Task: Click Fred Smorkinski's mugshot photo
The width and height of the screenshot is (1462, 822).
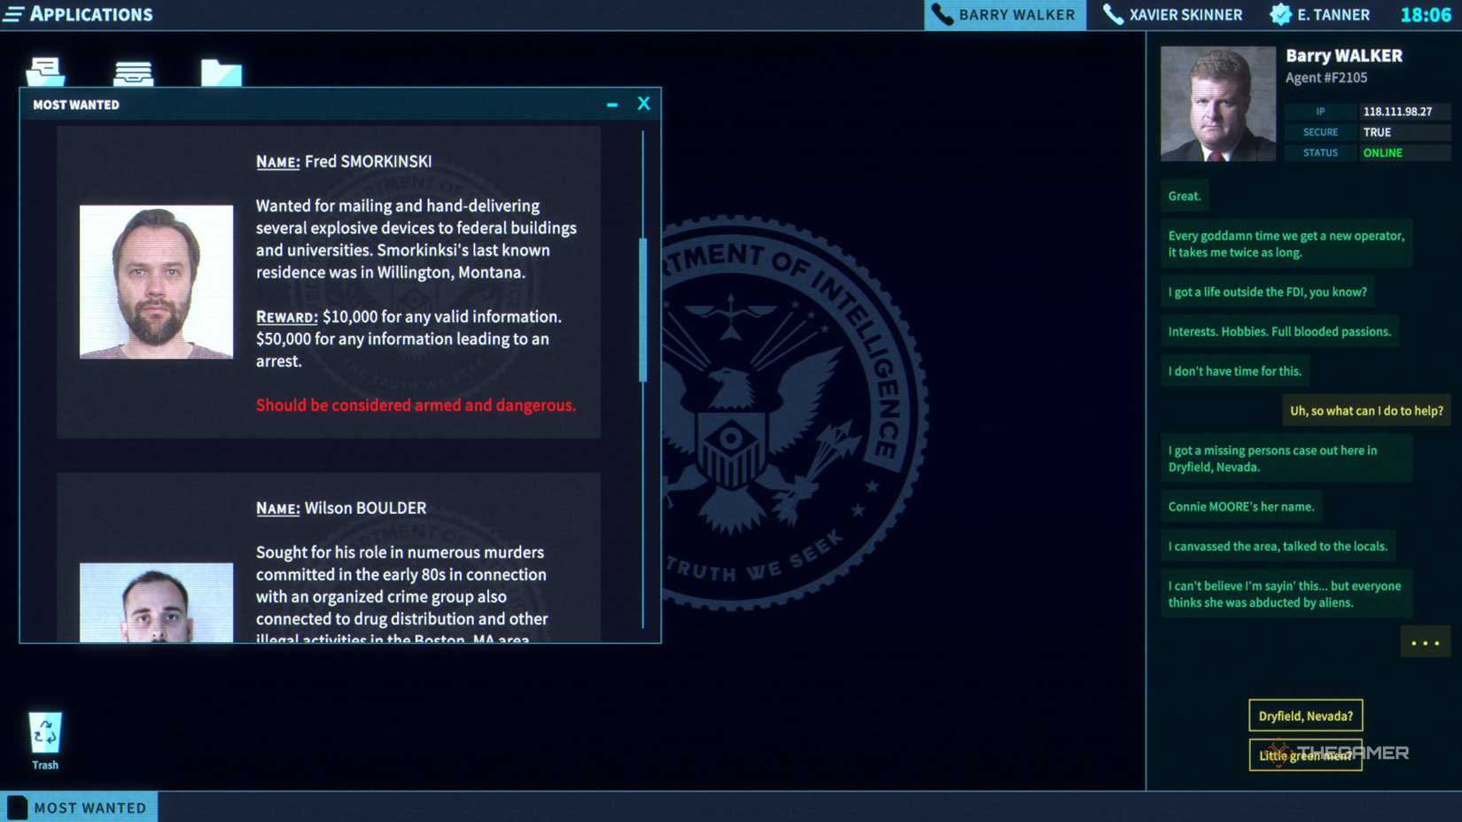Action: coord(156,282)
